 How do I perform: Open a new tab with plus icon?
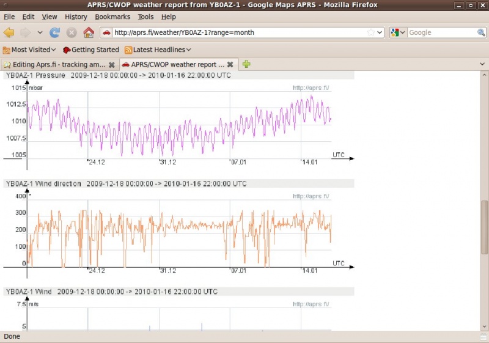coord(246,64)
